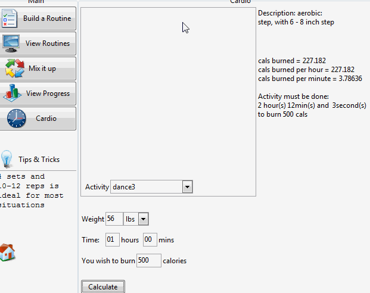This screenshot has height=293, width=370.
Task: Open the View Routines page
Action: pos(38,43)
